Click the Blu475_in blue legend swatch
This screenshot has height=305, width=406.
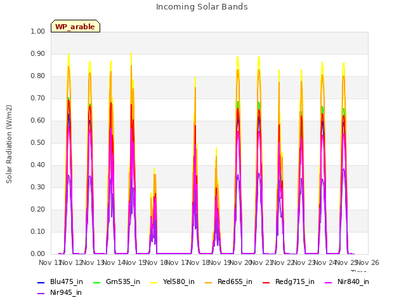(41, 282)
